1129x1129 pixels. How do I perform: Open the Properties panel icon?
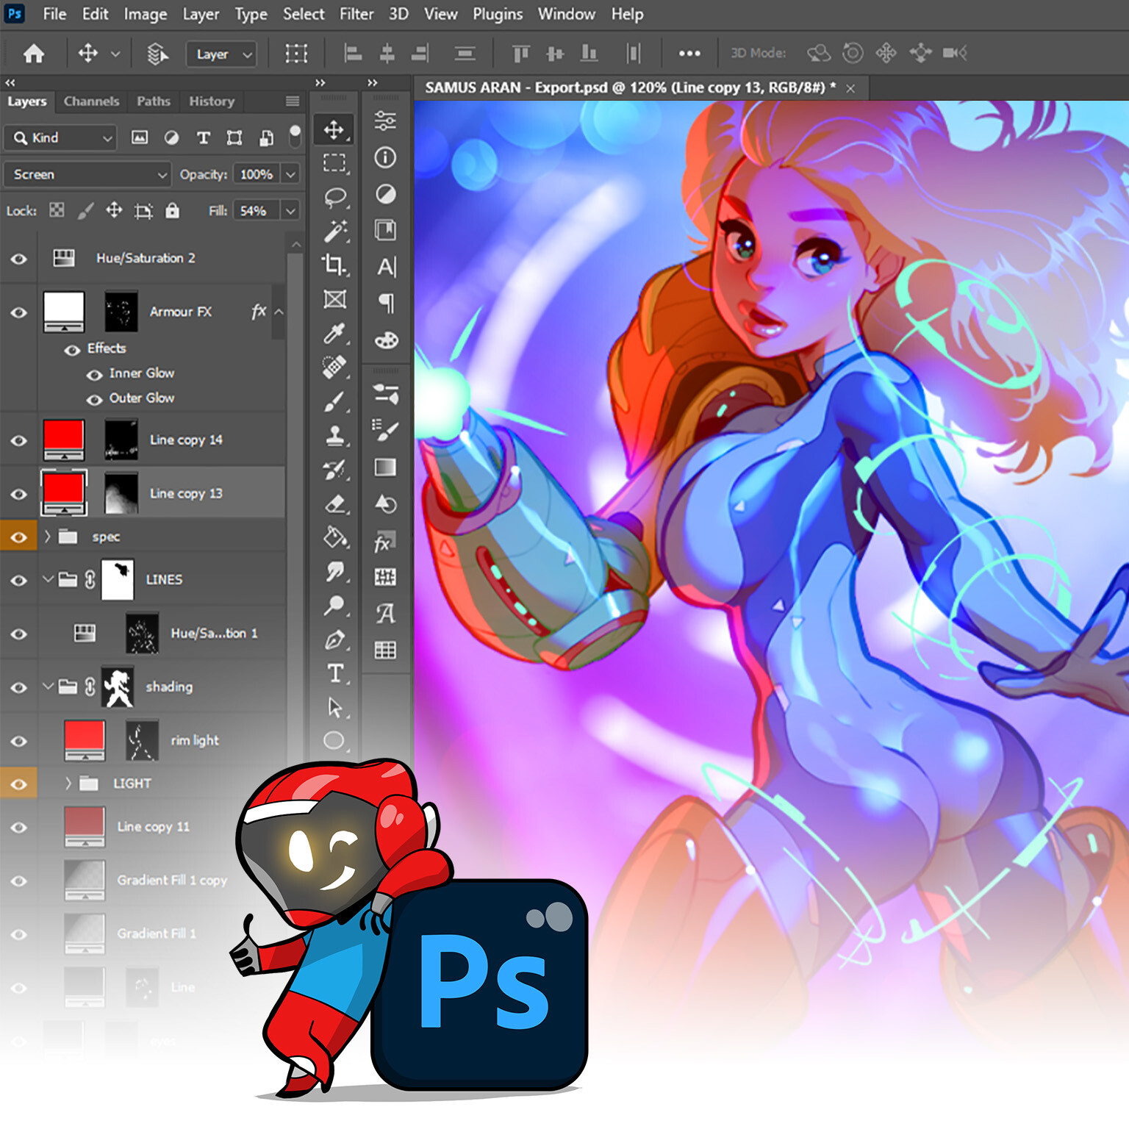[x=385, y=121]
